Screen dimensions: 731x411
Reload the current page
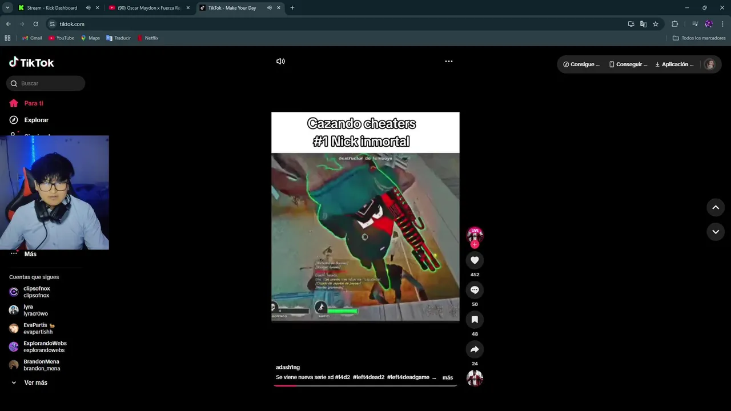[35, 24]
